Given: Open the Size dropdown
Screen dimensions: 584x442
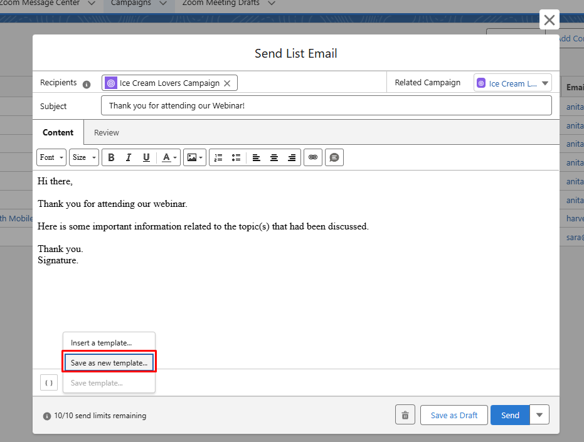Looking at the screenshot, I should click(x=84, y=157).
